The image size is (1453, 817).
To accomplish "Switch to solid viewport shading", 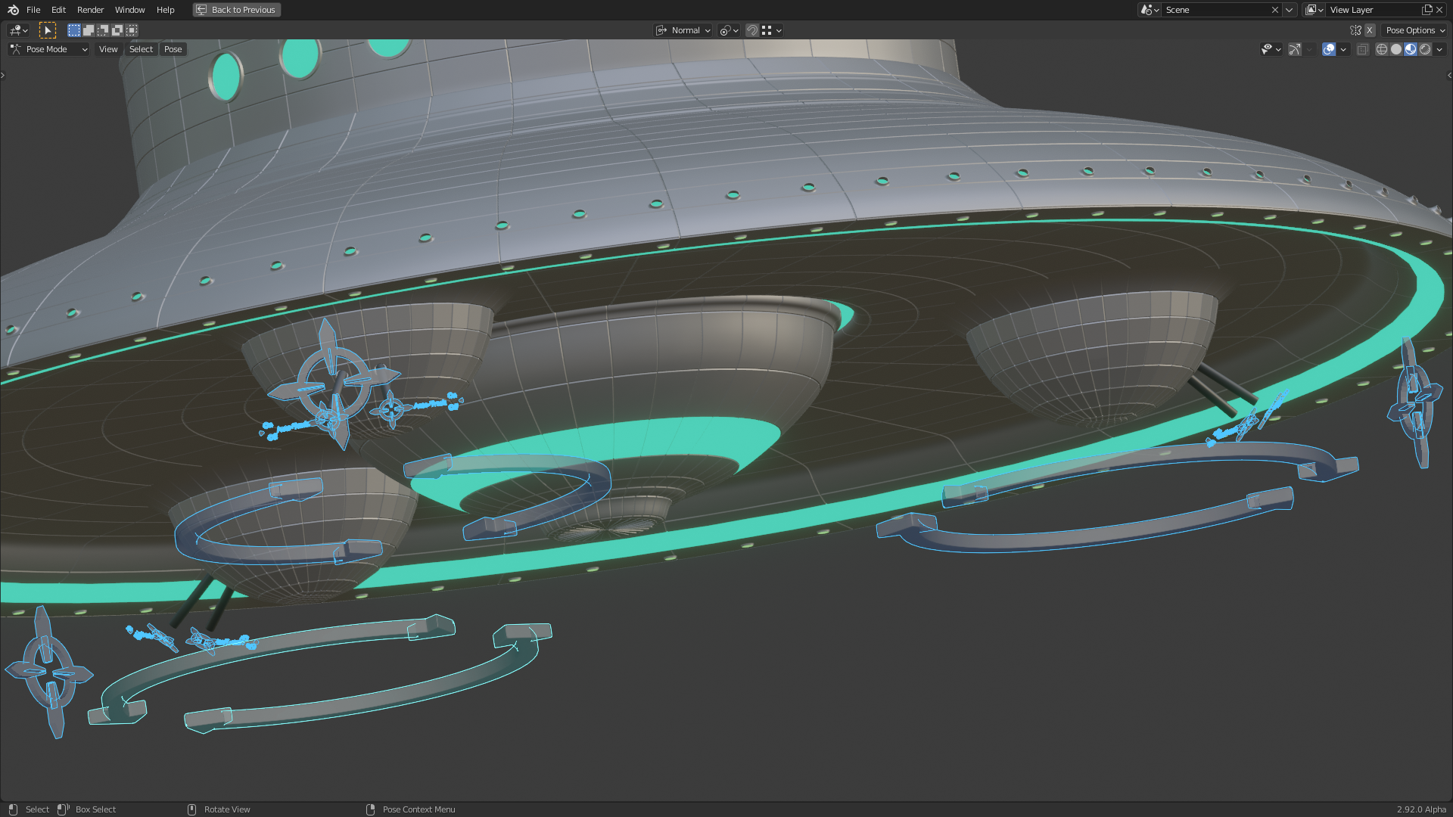I will pos(1396,49).
